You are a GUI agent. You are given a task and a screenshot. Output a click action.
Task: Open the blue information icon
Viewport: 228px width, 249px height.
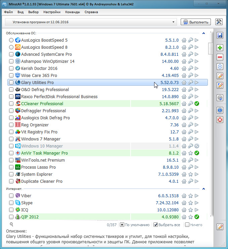(x=220, y=110)
